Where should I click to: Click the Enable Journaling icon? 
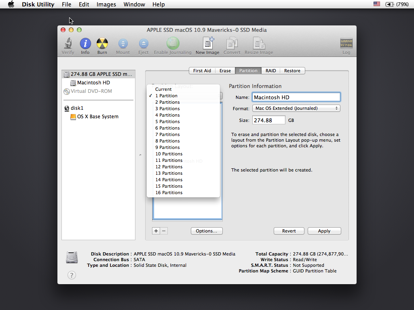coord(173,43)
